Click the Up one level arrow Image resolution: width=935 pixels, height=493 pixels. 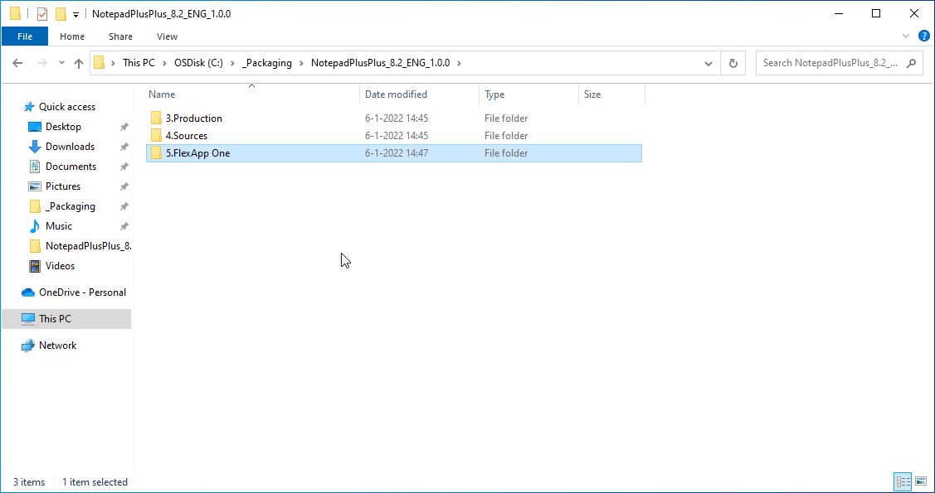pos(79,63)
